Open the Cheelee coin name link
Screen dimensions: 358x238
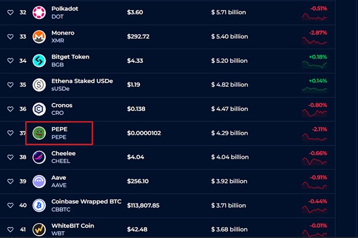click(63, 153)
